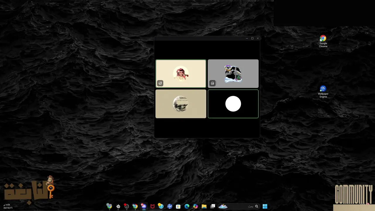Close the call window
Viewport: 375px width, 211px height.
(258, 38)
